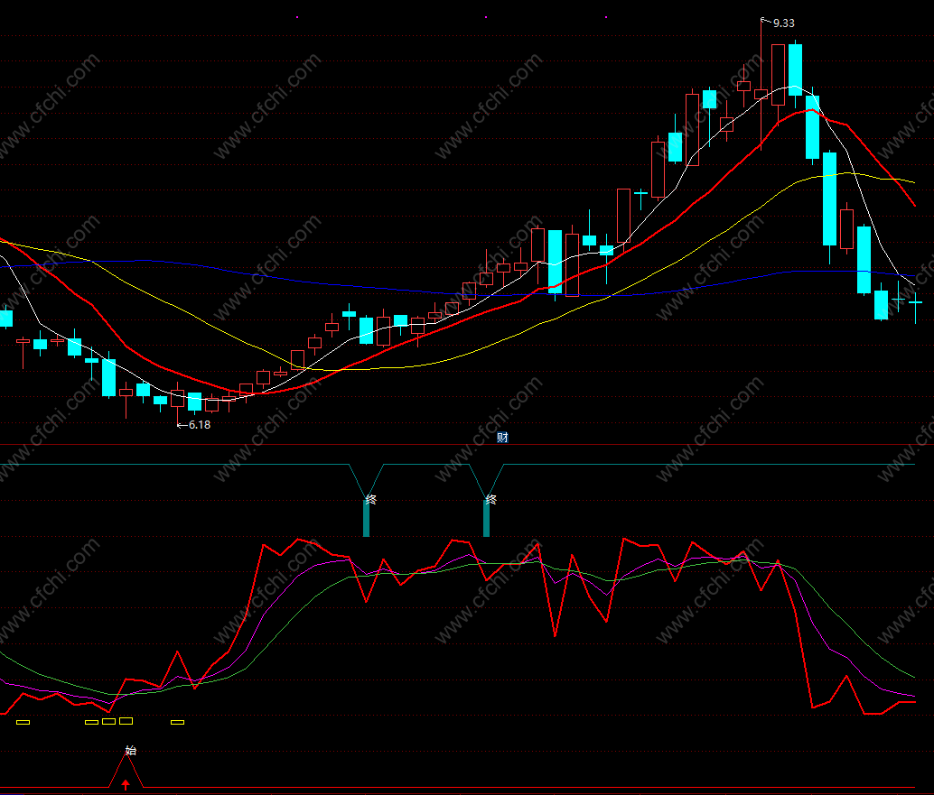Click the rightmost yellow box marker

(x=178, y=723)
